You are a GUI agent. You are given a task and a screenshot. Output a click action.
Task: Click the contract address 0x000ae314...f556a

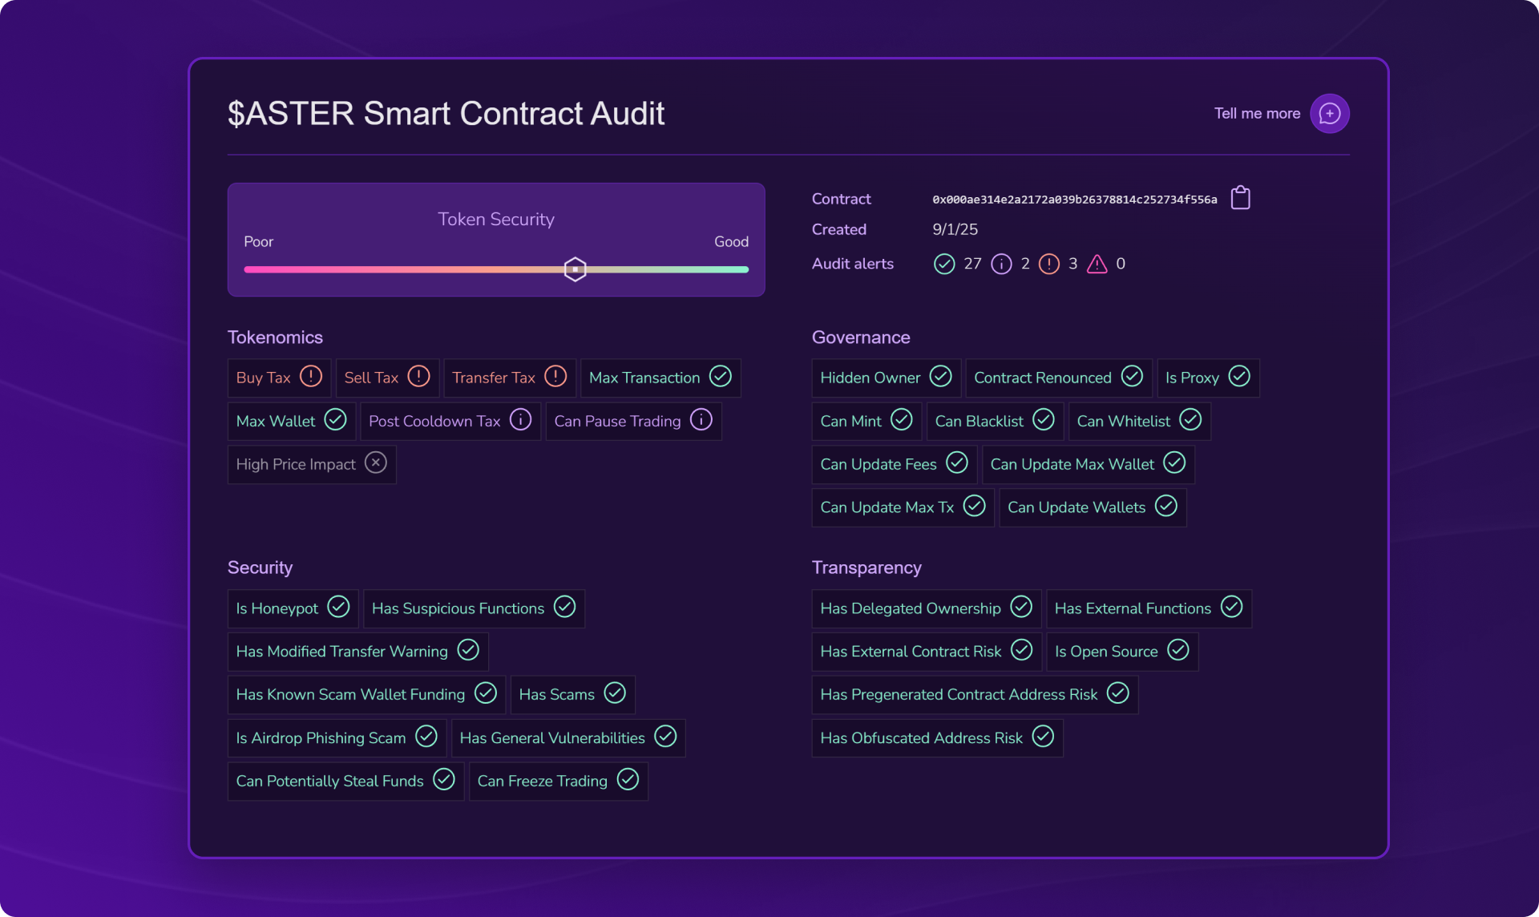1074,200
